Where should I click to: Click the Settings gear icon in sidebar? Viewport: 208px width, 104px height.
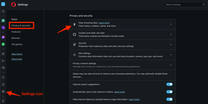tap(3, 91)
